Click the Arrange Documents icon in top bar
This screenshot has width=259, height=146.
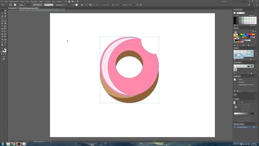tap(73, 2)
